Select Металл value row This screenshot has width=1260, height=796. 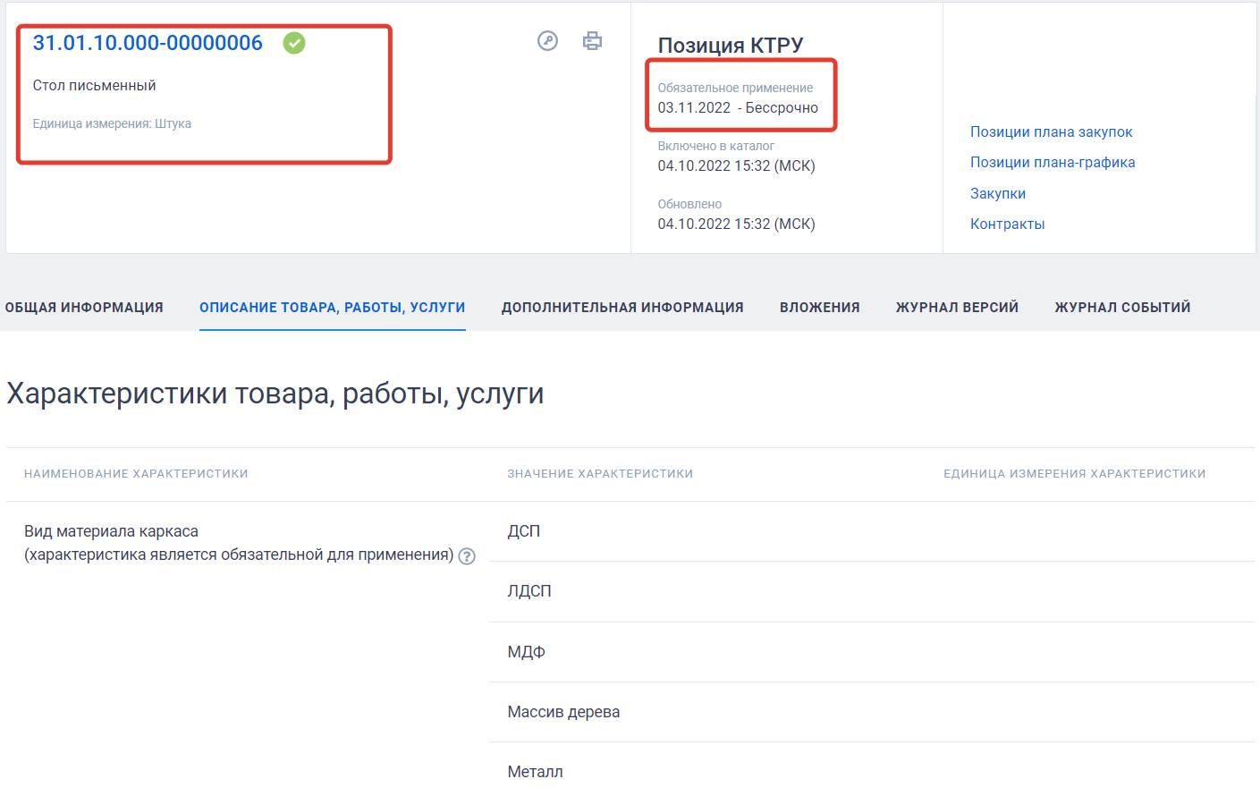(x=872, y=771)
